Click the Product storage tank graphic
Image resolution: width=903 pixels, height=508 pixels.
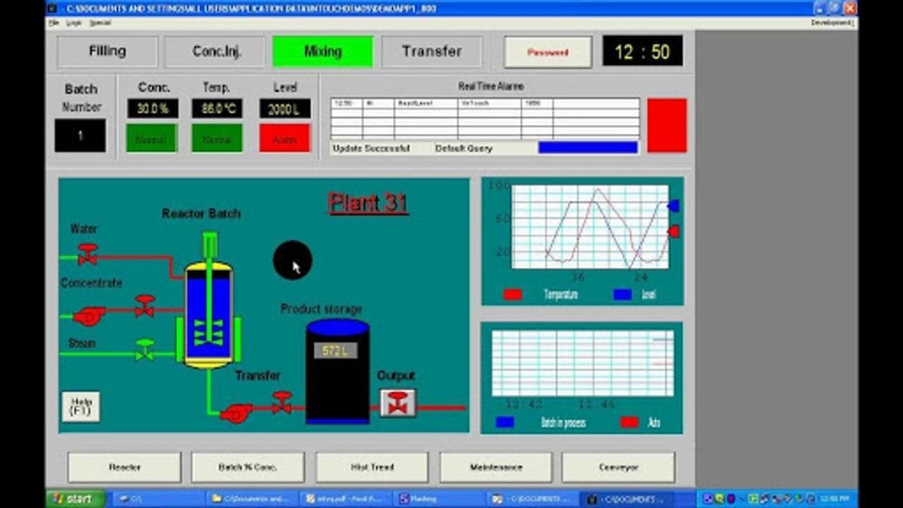337,372
